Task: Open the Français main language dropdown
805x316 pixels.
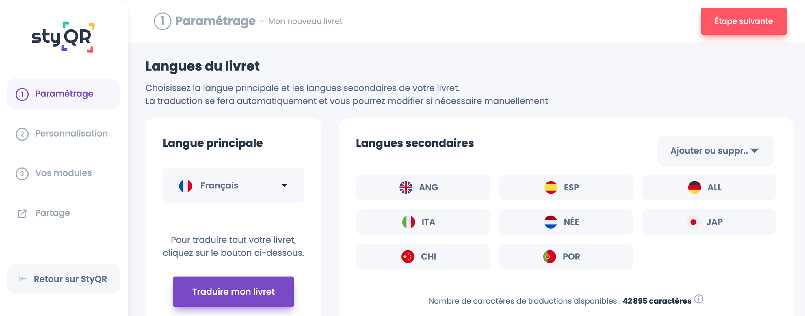Action: [x=233, y=186]
